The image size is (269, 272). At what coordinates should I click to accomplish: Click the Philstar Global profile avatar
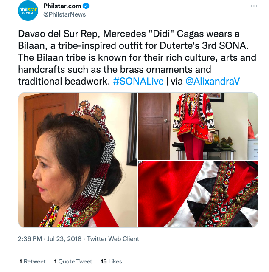coord(28,10)
